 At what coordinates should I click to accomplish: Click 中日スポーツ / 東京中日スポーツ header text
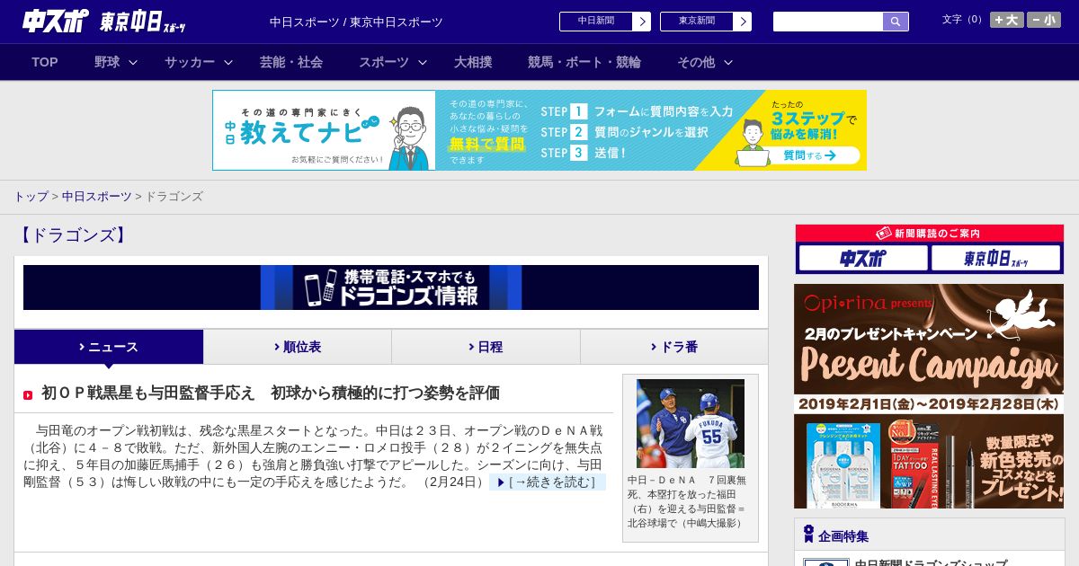356,22
